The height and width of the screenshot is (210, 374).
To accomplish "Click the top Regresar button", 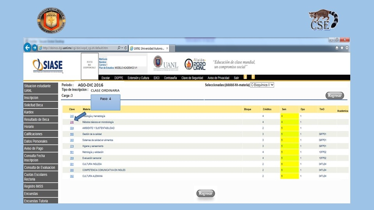I will point(335,96).
